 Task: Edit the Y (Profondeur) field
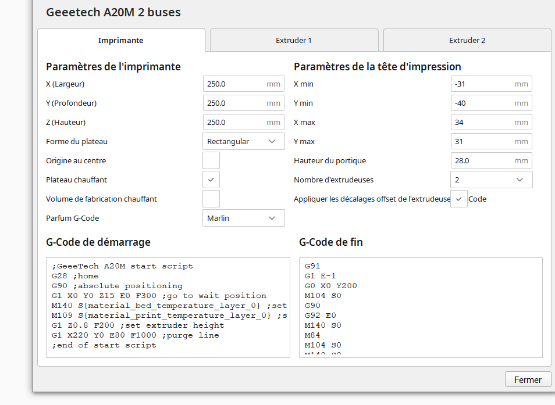244,103
